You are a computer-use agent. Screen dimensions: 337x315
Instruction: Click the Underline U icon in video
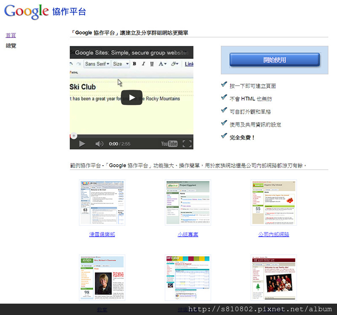tap(152, 64)
